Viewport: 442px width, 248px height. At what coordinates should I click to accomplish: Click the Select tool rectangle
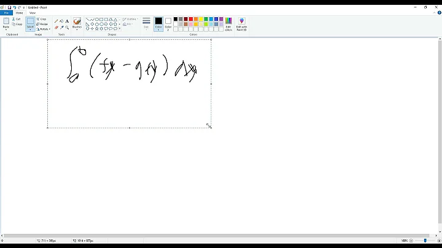pos(30,21)
